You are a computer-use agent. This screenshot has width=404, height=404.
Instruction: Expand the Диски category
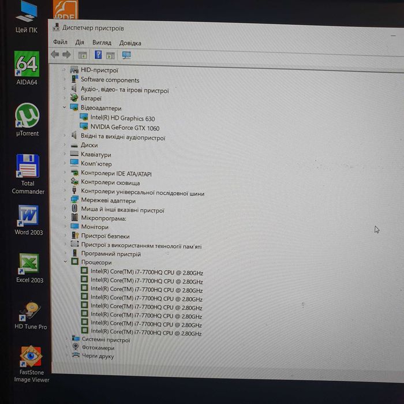tap(65, 145)
